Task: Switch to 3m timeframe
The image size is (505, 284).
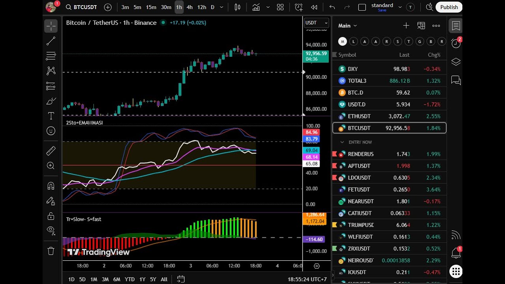Action: [x=125, y=7]
